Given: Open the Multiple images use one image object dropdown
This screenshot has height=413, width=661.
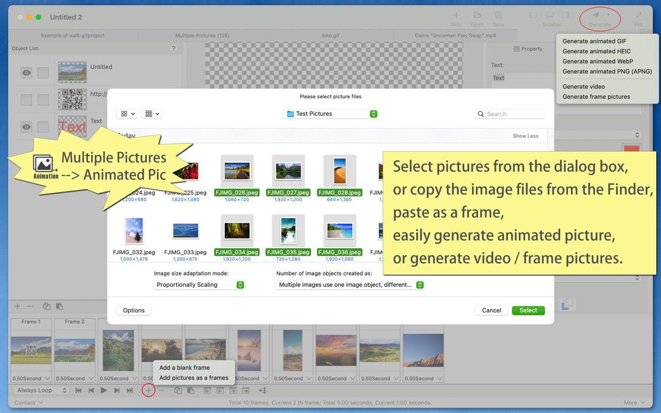Looking at the screenshot, I should (x=349, y=285).
